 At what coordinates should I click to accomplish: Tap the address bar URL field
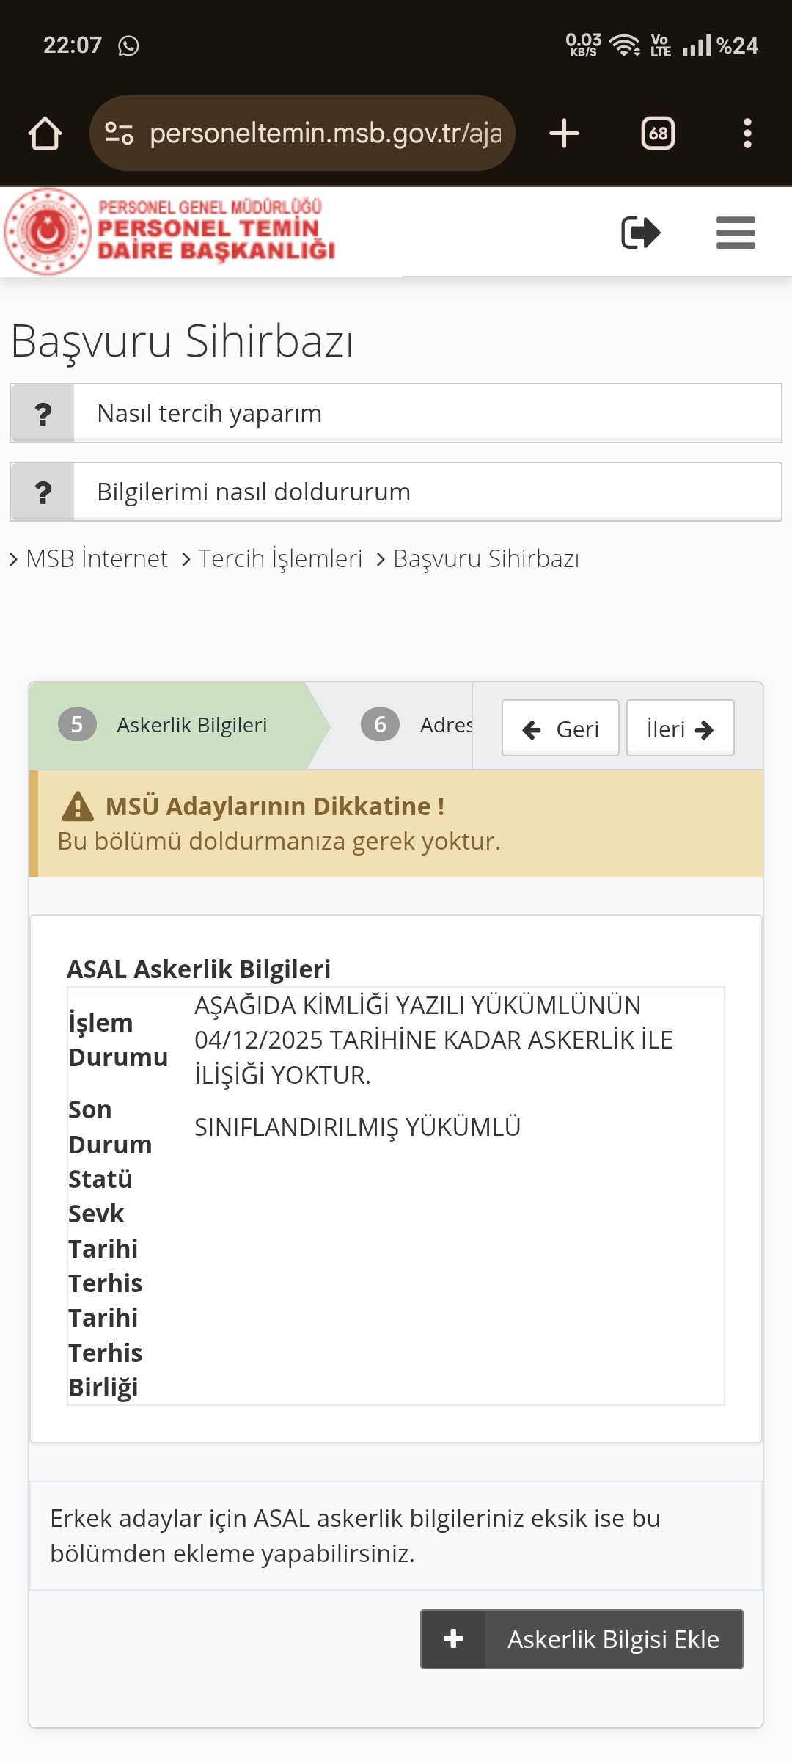[x=325, y=134]
